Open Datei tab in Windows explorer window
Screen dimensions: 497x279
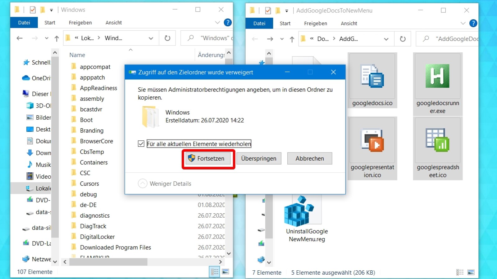pos(24,23)
